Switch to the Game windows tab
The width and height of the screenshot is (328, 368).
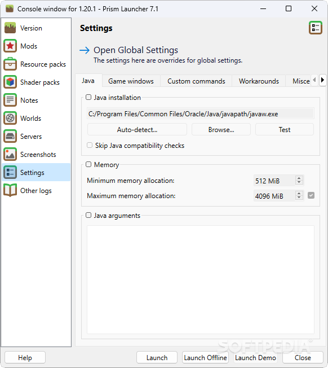click(x=131, y=81)
